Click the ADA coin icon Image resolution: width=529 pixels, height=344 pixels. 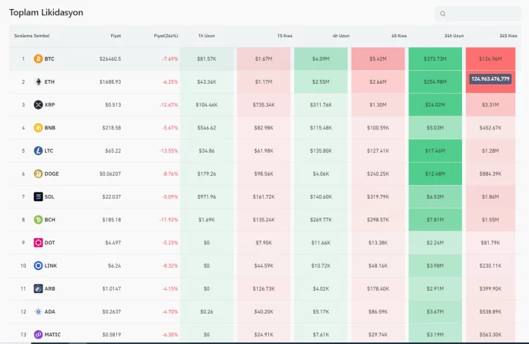(38, 311)
